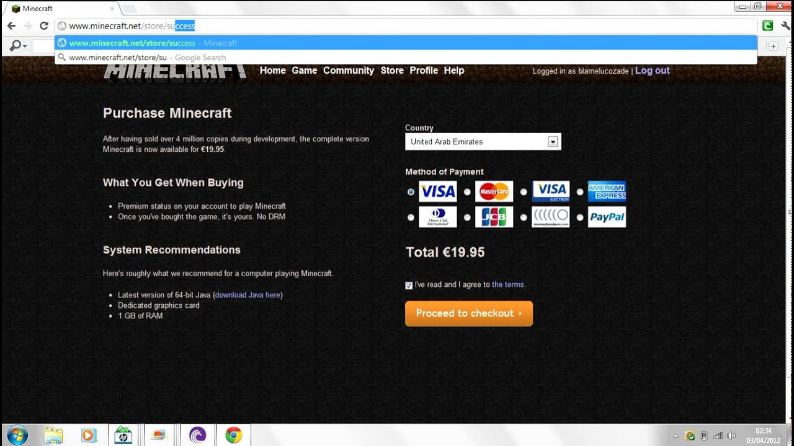Select the MasterCard radio button
The height and width of the screenshot is (446, 794).
click(467, 192)
